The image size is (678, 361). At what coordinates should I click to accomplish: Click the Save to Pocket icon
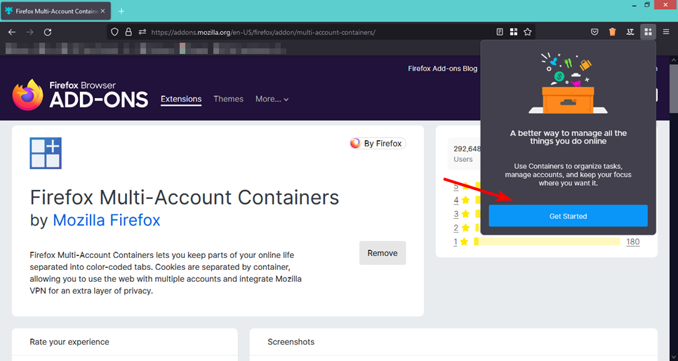tap(594, 32)
